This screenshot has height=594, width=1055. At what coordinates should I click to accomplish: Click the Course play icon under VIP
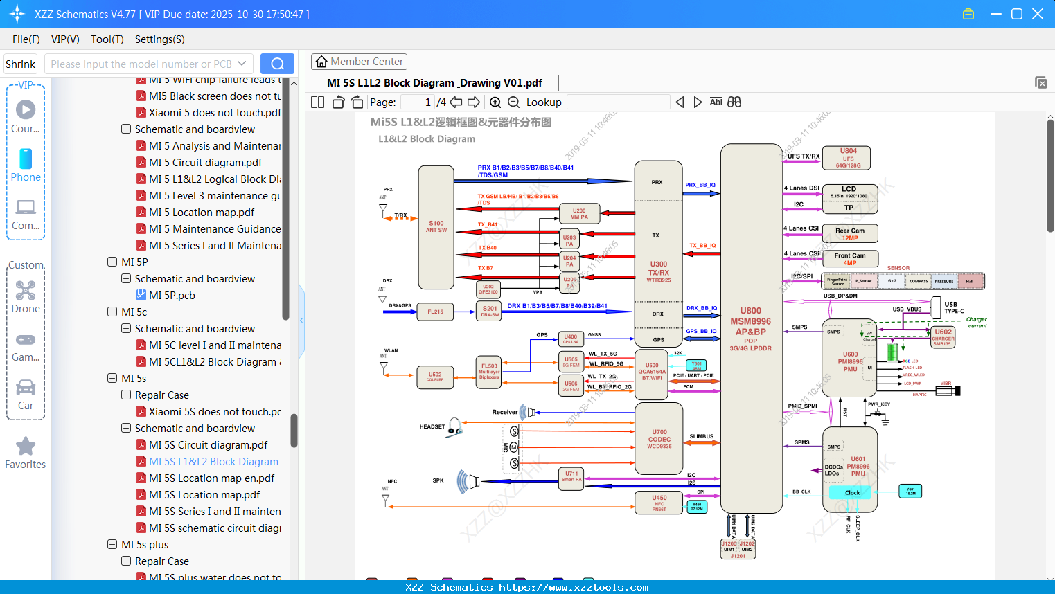tap(26, 109)
